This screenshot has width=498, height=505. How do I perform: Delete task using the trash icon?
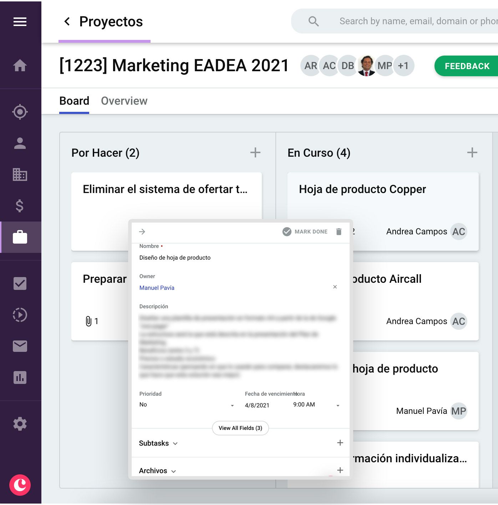point(339,232)
